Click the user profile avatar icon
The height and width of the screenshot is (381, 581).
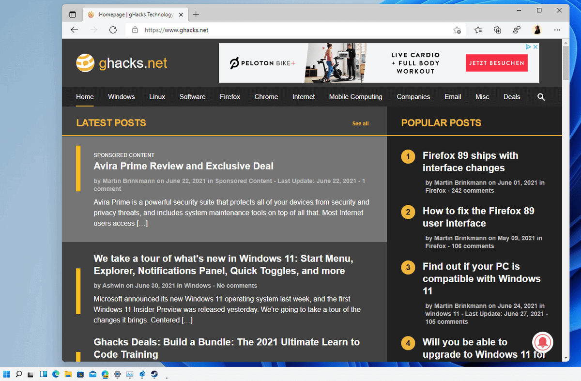point(537,30)
